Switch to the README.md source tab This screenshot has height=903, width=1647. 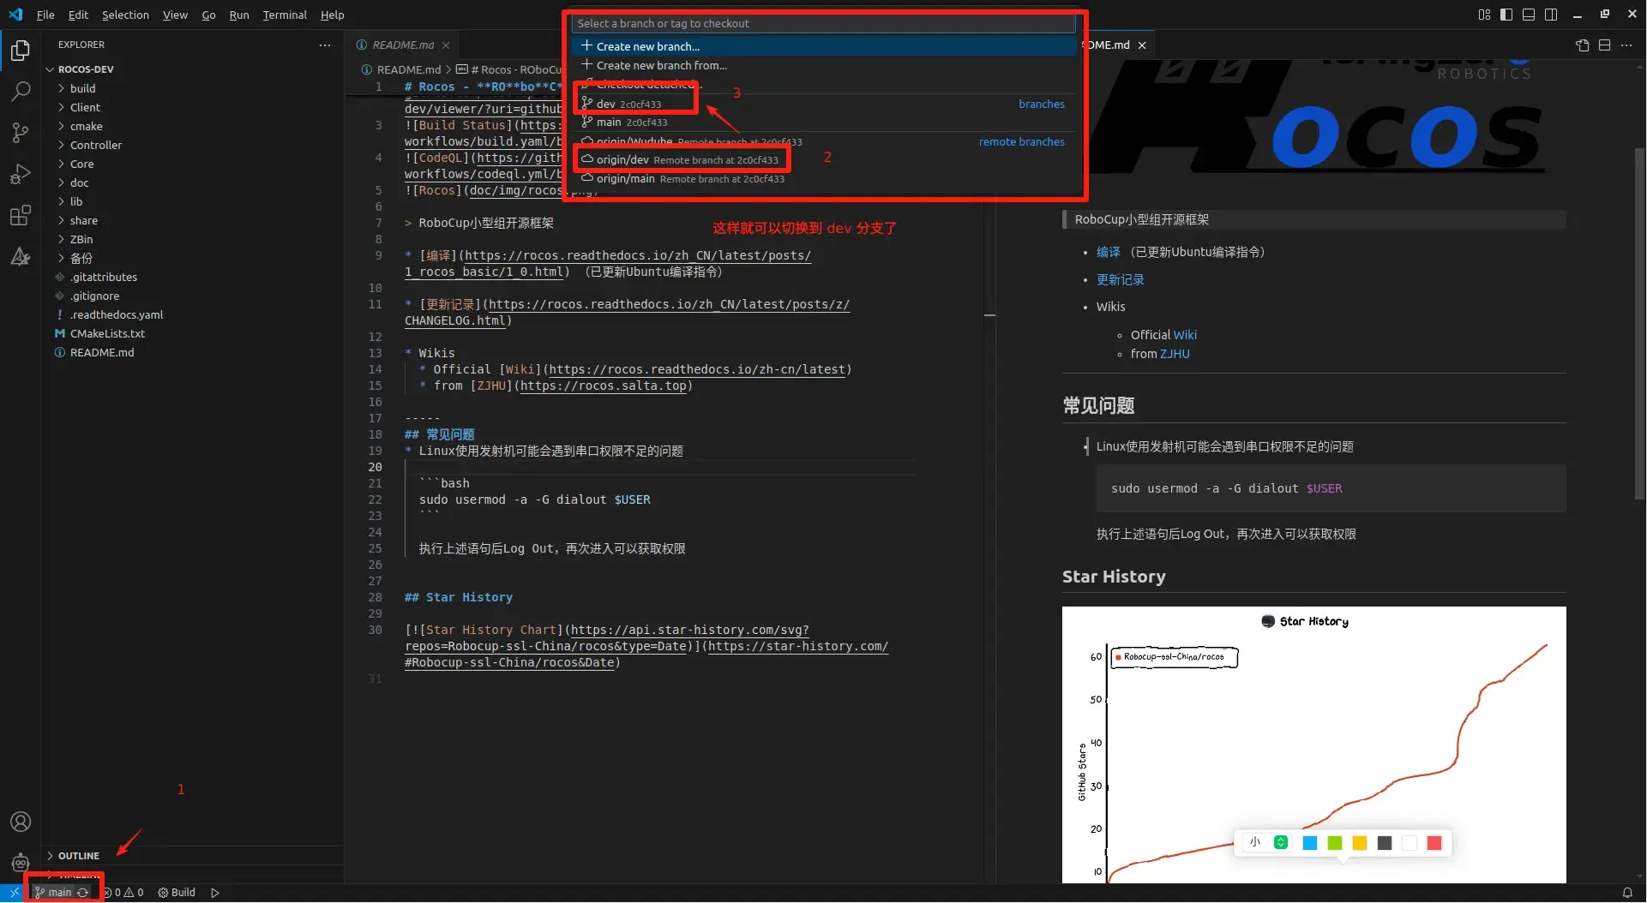pyautogui.click(x=403, y=45)
